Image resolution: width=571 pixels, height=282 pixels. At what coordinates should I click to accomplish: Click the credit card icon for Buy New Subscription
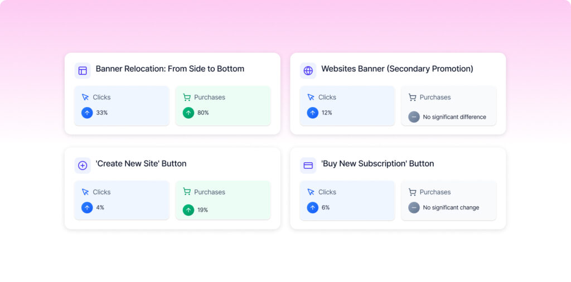tap(308, 165)
